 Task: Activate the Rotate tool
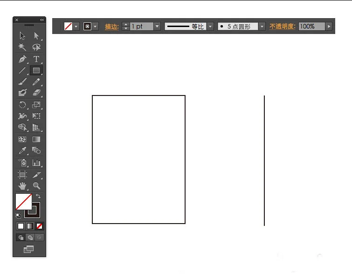point(22,105)
